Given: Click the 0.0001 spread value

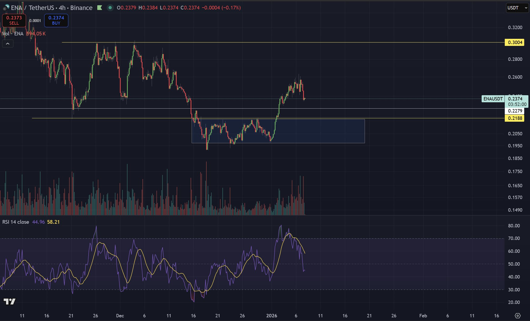Looking at the screenshot, I should click(35, 21).
